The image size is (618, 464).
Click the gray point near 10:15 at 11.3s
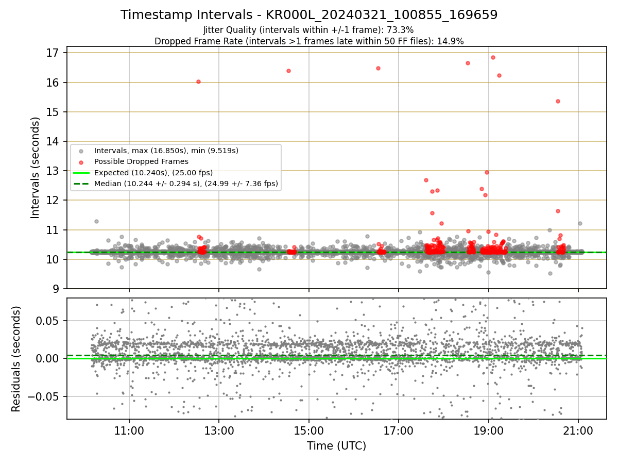coord(96,221)
